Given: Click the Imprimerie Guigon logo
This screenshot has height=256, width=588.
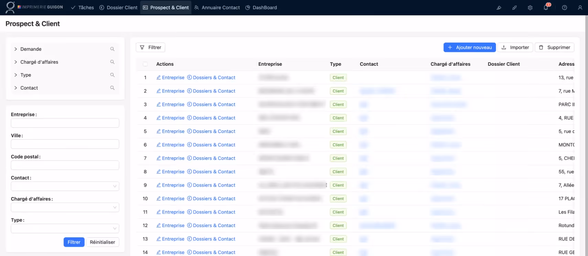Looking at the screenshot, I should [x=34, y=7].
